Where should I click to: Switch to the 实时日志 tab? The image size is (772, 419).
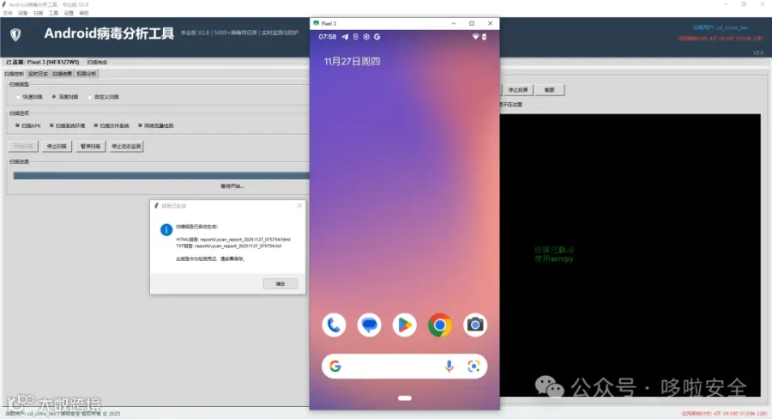pos(38,74)
